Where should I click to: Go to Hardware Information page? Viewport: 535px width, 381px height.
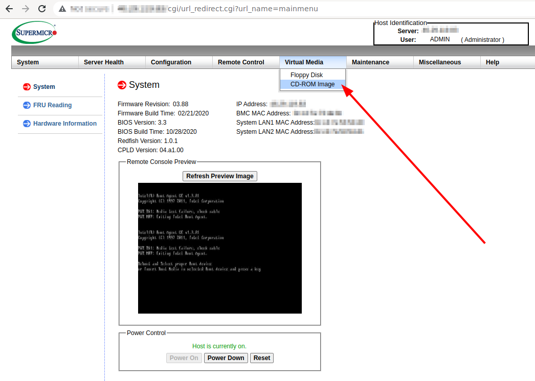(x=65, y=124)
